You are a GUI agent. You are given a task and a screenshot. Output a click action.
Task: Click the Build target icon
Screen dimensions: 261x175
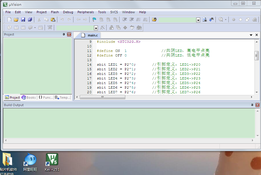16,28
